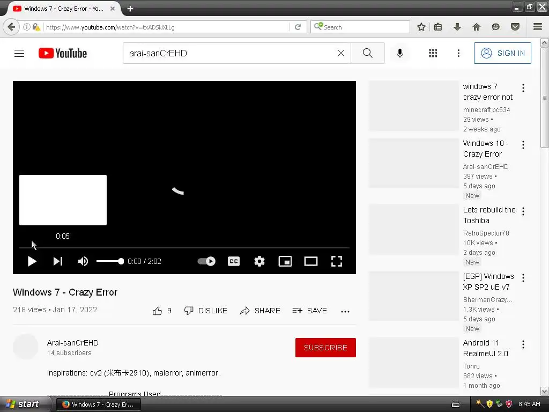Open the YouTube apps grid
549x412 pixels.
433,53
